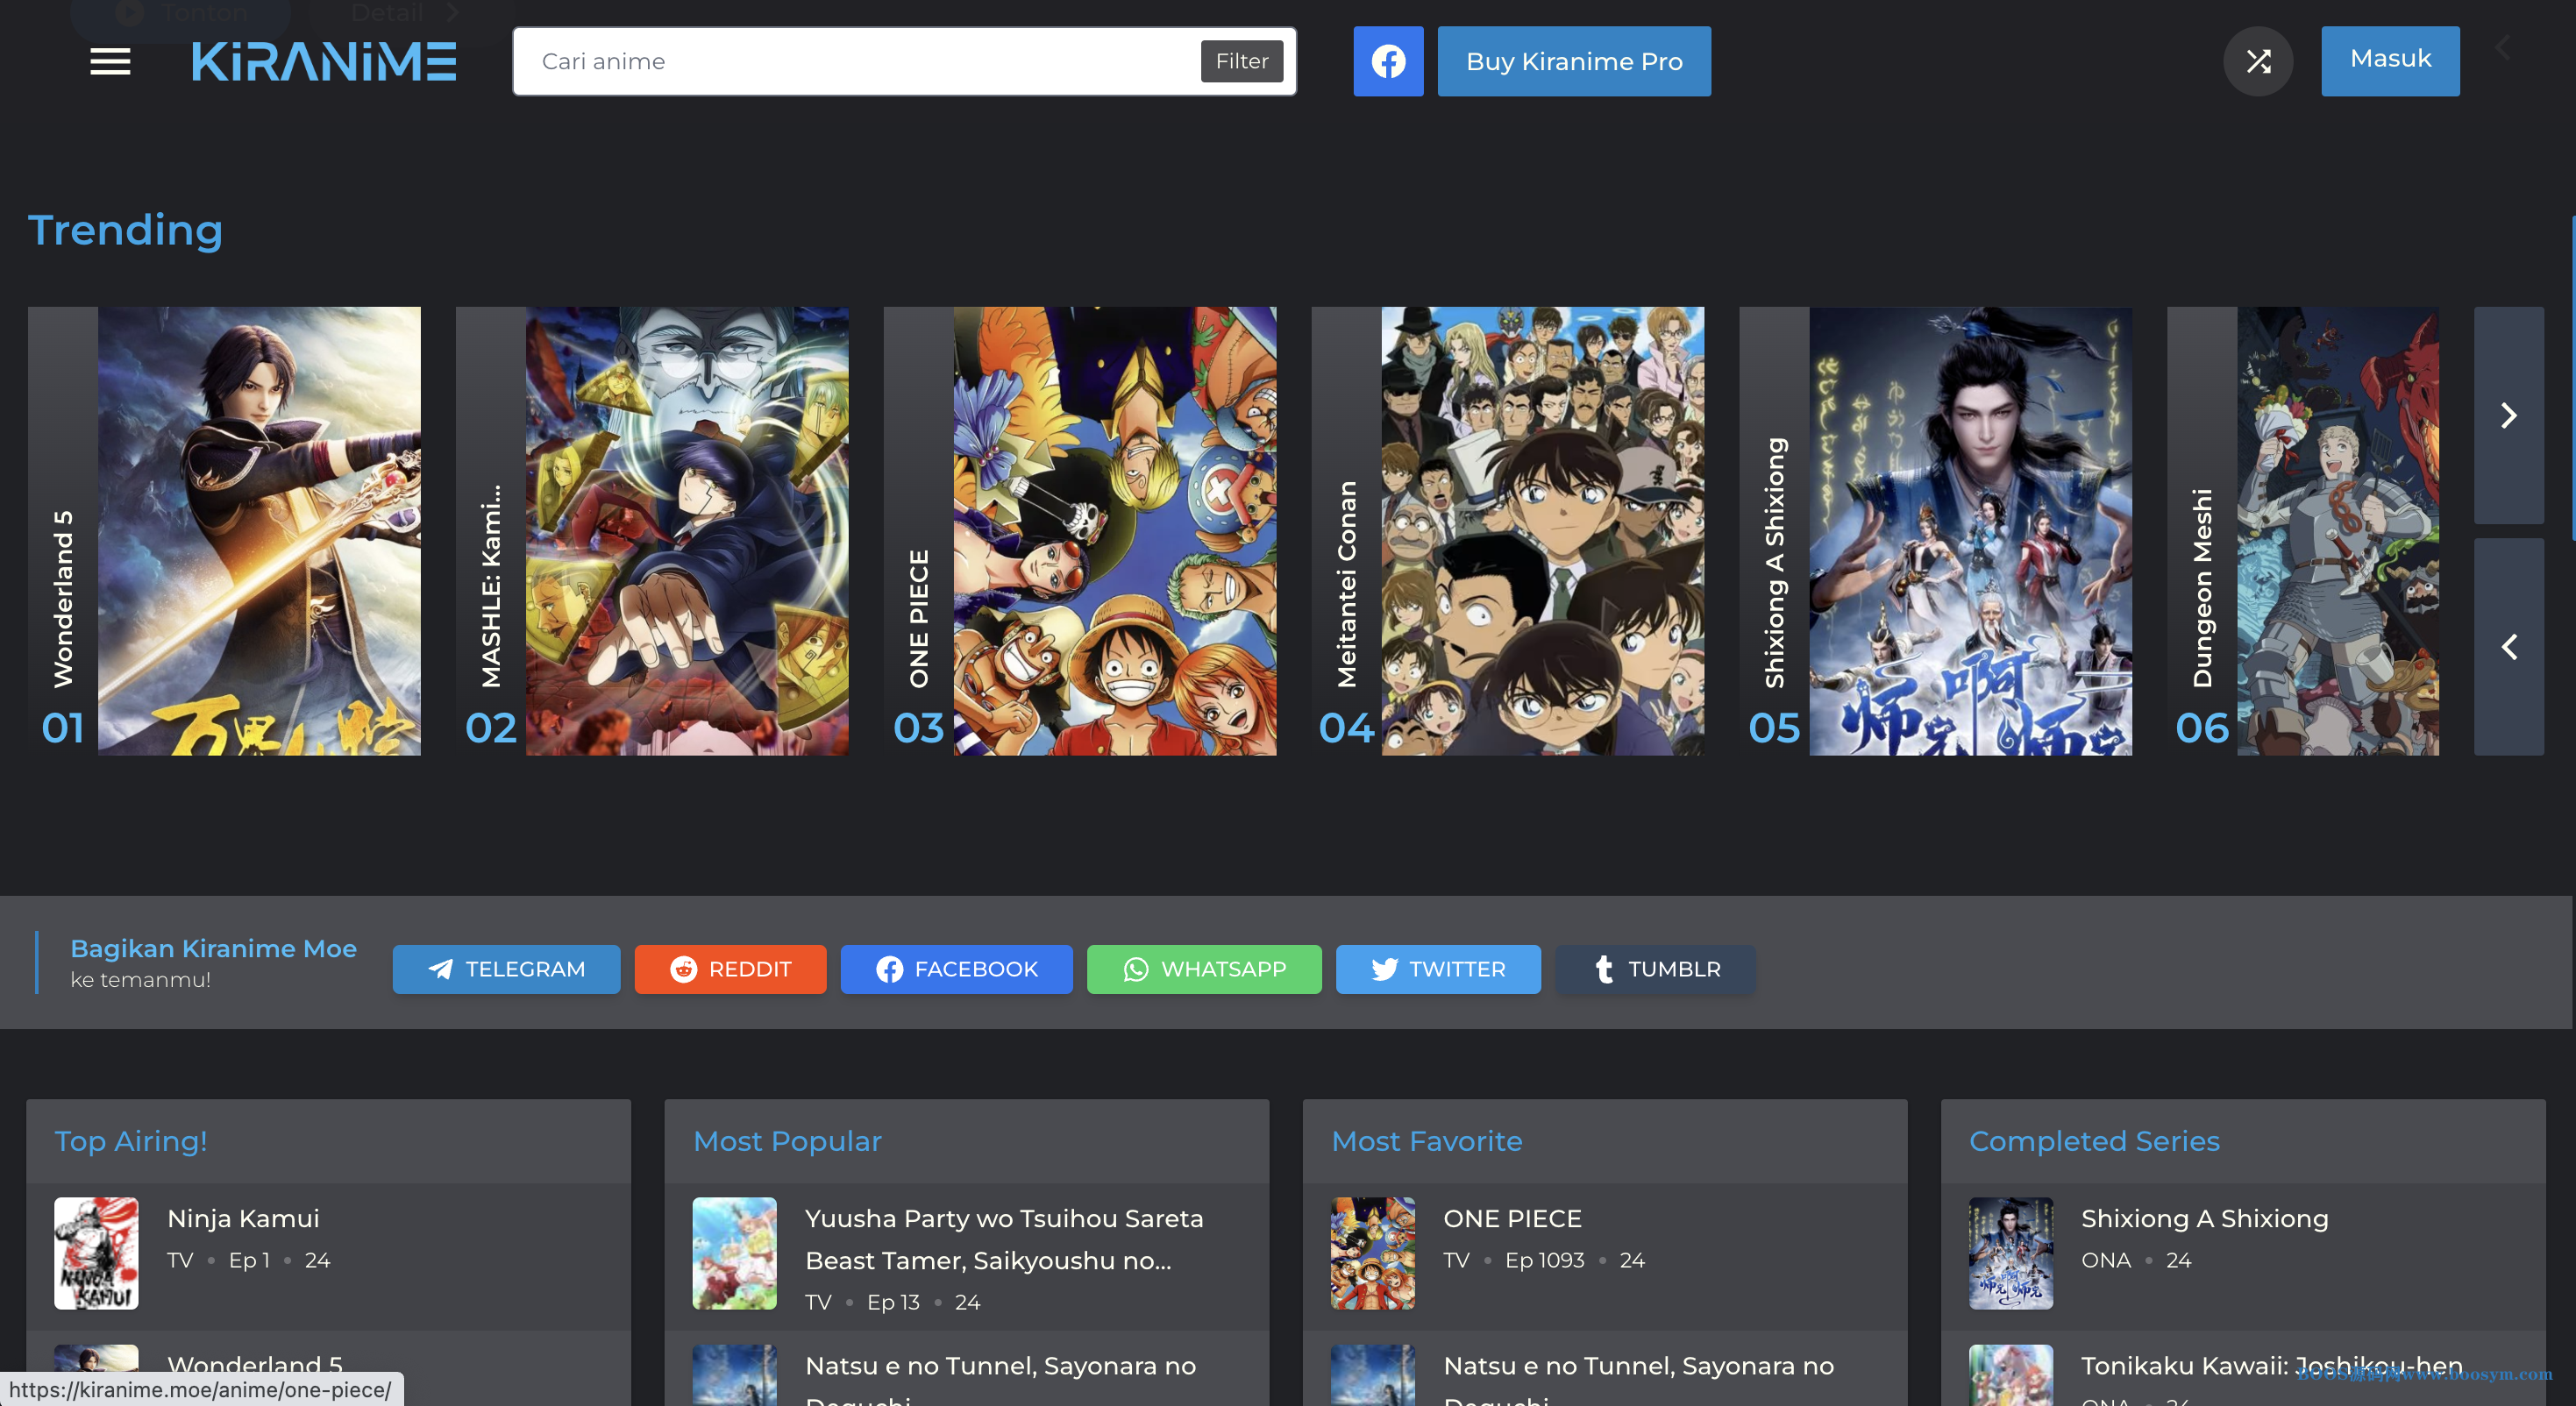Show previous trending slides arrow
Image resolution: width=2576 pixels, height=1406 pixels.
coord(2508,646)
